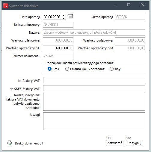Choose the Inny document type
Image resolution: width=151 pixels, height=152 pixels.
(x=111, y=69)
